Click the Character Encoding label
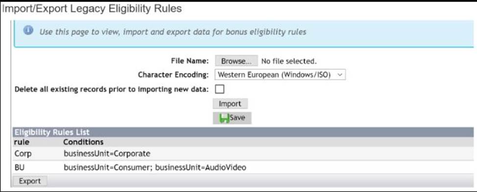The width and height of the screenshot is (477, 192). tap(173, 74)
